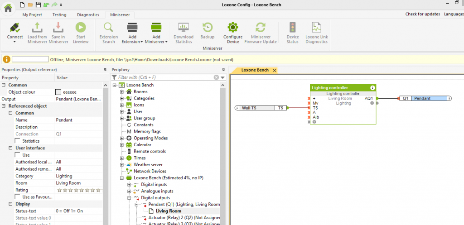Screen dimensions: 464x225
Task: Pin the Properties panel
Action: point(105,69)
